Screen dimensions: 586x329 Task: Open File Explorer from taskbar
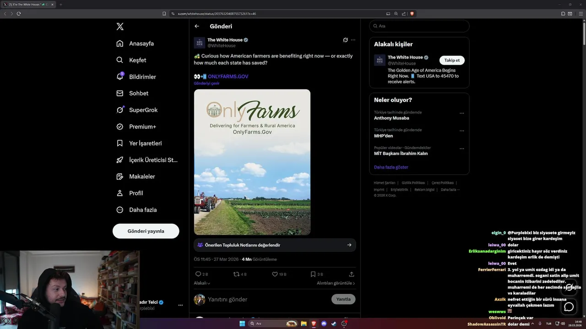[304, 324]
